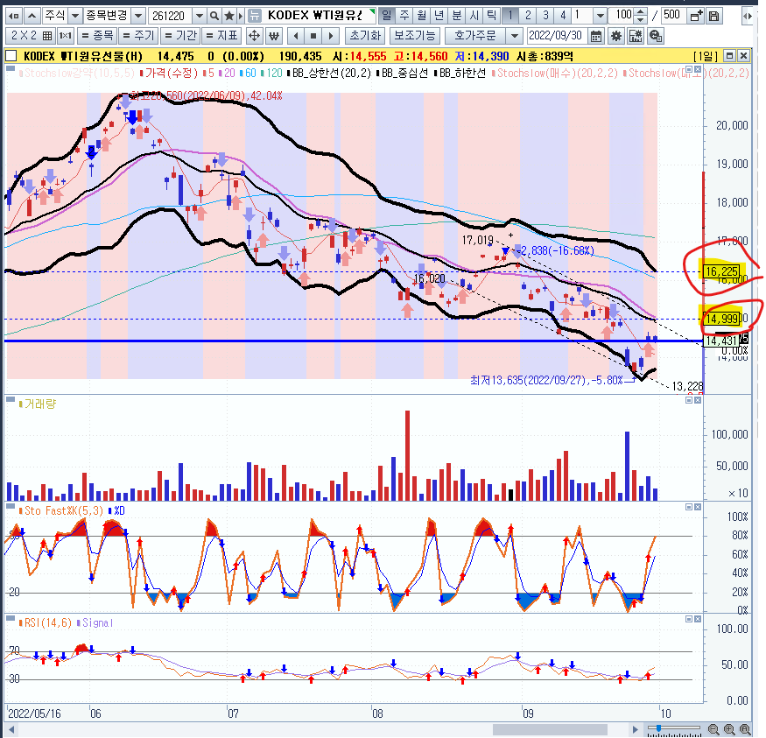The width and height of the screenshot is (766, 738).
Task: Click the 거래량 volume panel label
Action: coord(40,404)
